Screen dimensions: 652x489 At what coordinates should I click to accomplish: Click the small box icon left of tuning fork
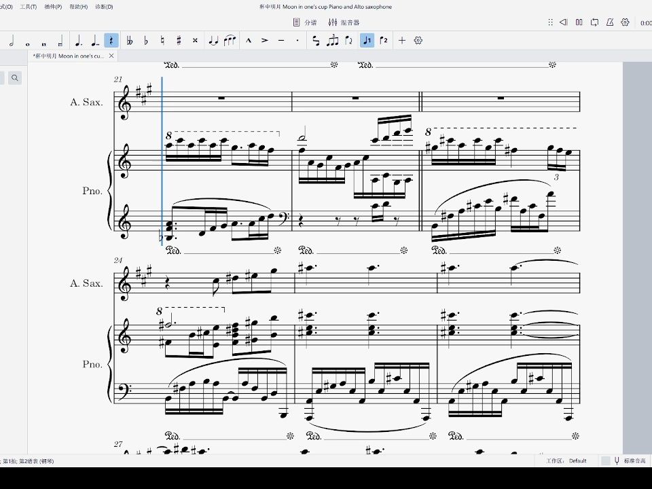(x=605, y=460)
